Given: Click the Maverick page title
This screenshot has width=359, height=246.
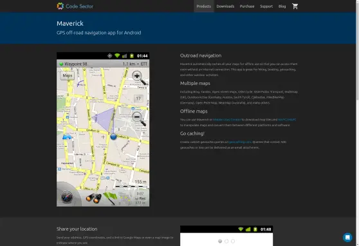Looking at the screenshot, I should (70, 23).
